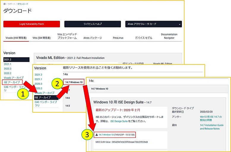Select version 2020.2 in the back window
Viewport: 231px width, 152px height.
pos(7,73)
